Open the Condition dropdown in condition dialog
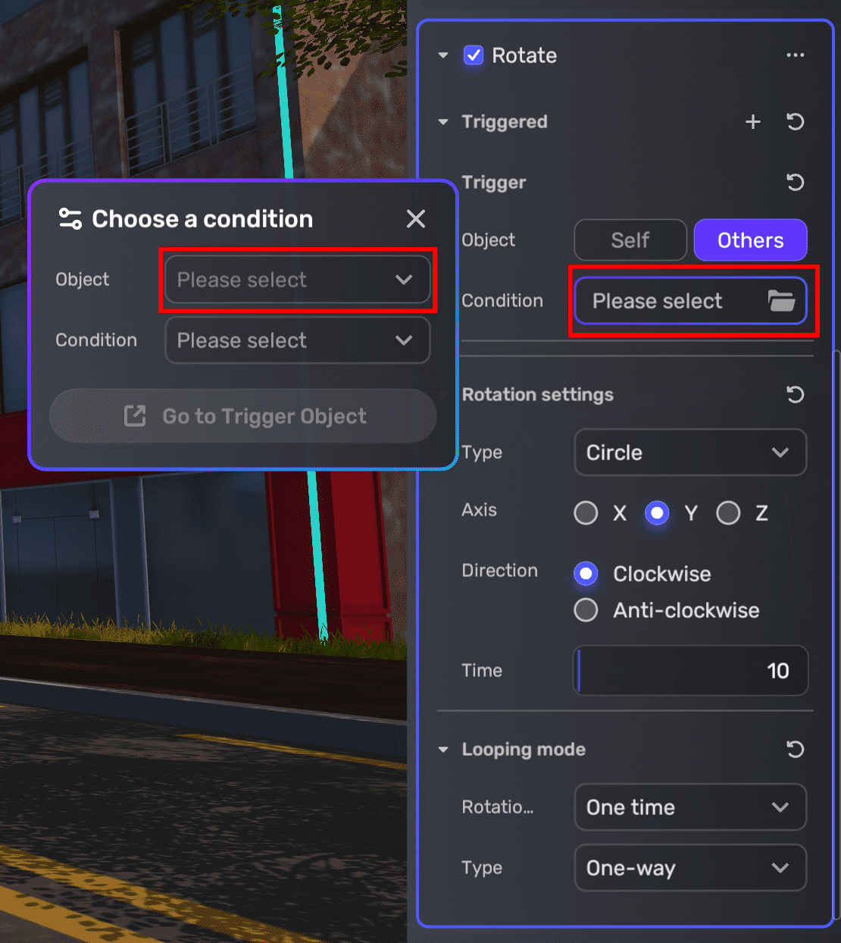 click(297, 340)
